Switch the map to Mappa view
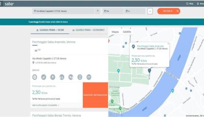This screenshot has height=117, width=204. 115,32
